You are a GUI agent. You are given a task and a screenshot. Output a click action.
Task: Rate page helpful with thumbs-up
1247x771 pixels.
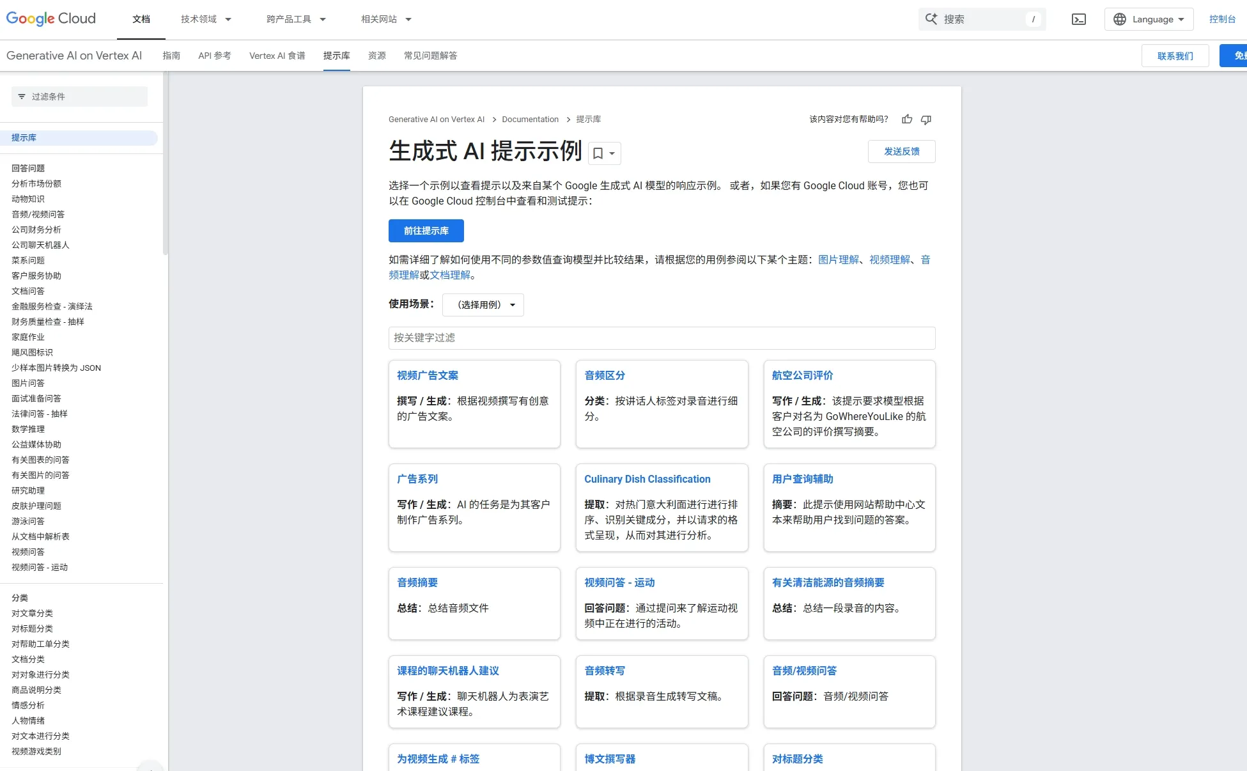click(x=906, y=120)
